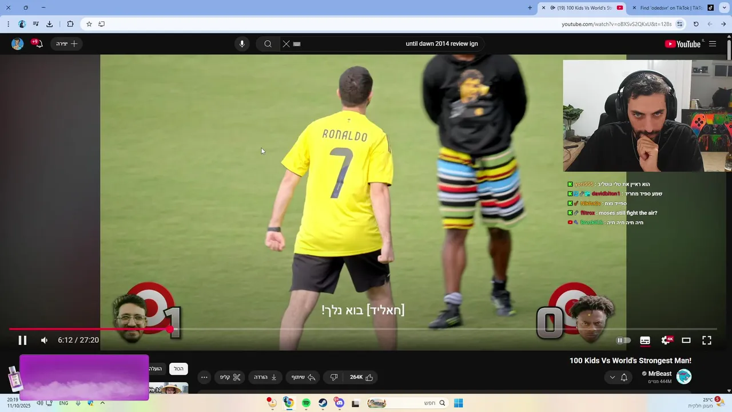Open video settings gear

(666, 340)
